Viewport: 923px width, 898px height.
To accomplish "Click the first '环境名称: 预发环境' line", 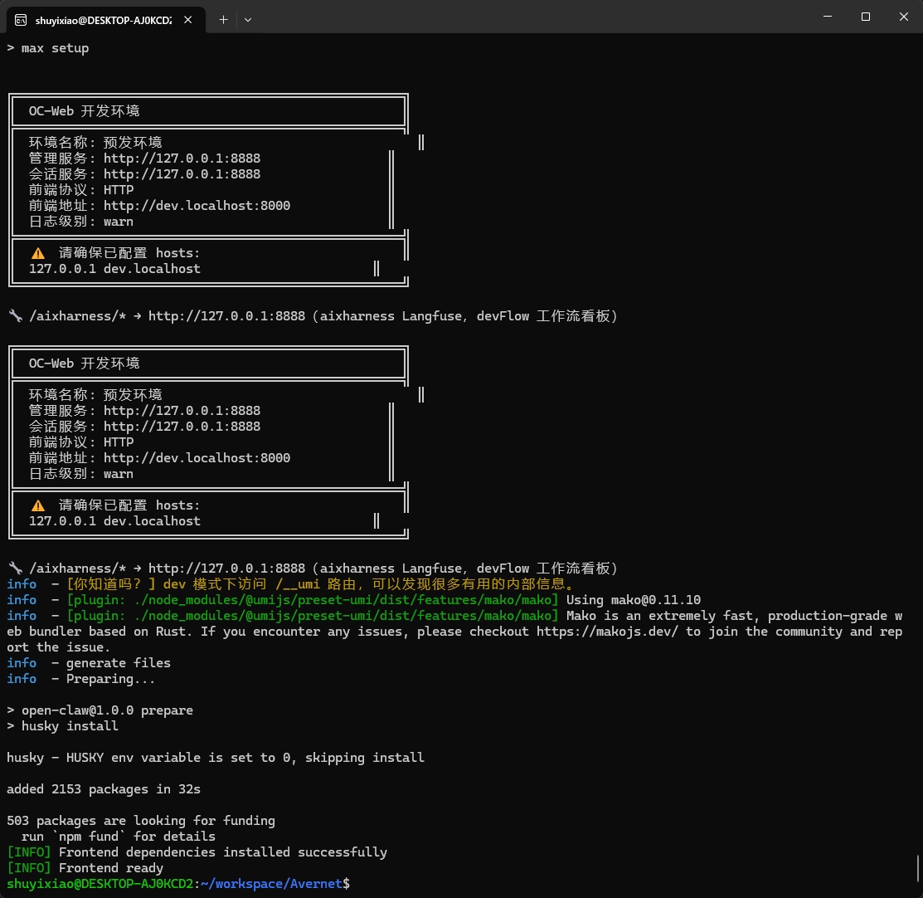I will 95,143.
